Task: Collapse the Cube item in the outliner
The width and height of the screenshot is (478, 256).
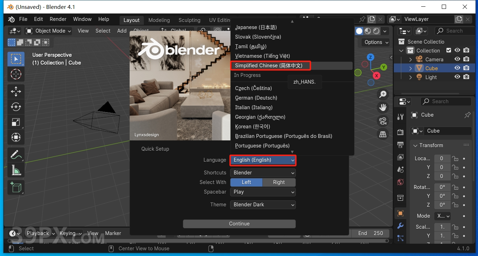Action: (411, 68)
